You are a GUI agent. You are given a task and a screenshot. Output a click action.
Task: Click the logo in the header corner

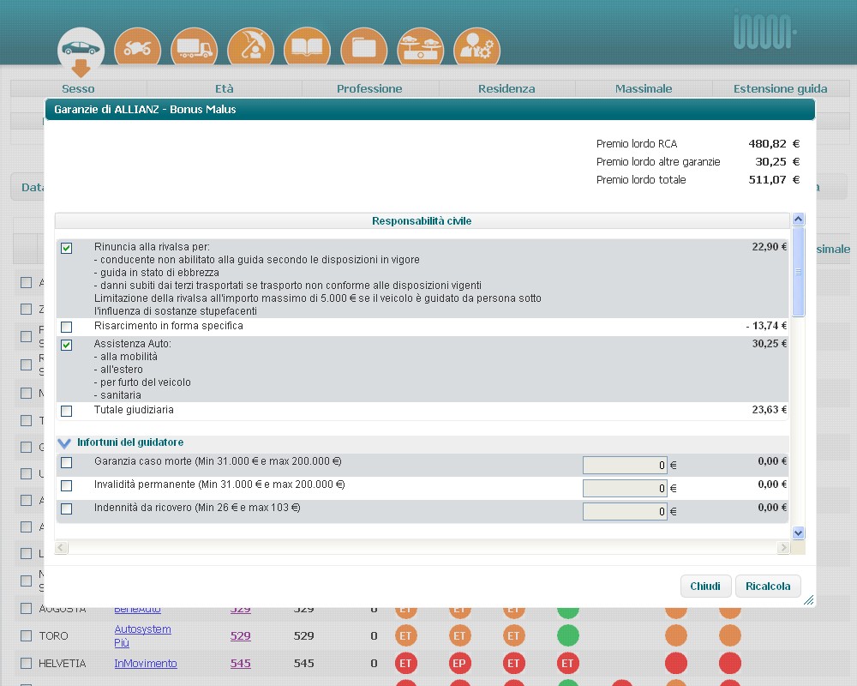pyautogui.click(x=764, y=31)
